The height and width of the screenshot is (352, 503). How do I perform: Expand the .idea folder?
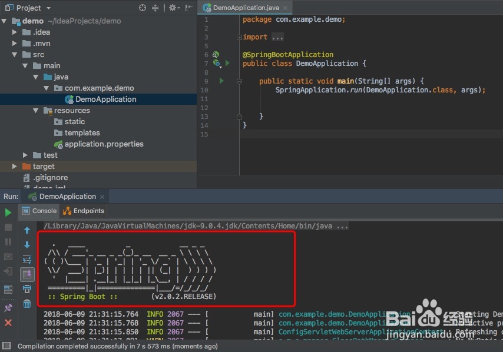coord(15,32)
